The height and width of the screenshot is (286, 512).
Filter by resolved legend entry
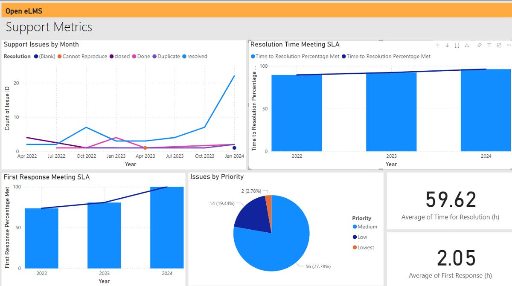[x=195, y=56]
